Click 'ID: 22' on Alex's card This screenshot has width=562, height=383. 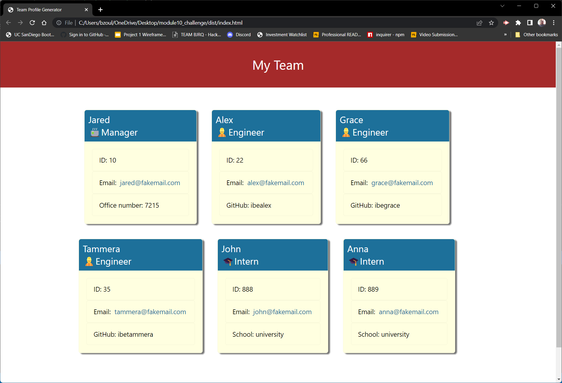pyautogui.click(x=235, y=160)
